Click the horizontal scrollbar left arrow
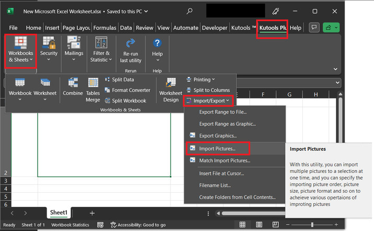This screenshot has width=374, height=231. (218, 213)
